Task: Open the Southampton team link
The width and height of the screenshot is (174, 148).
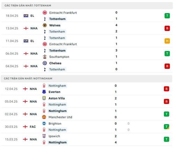Action: pos(59,57)
